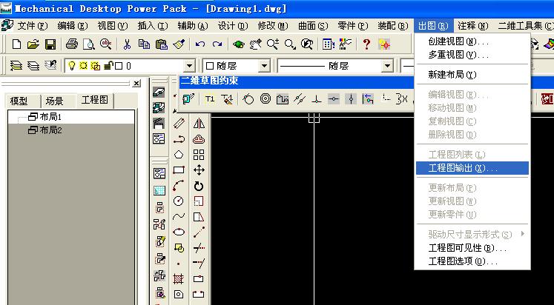
Task: Open the 视图(V) menu
Action: (113, 26)
